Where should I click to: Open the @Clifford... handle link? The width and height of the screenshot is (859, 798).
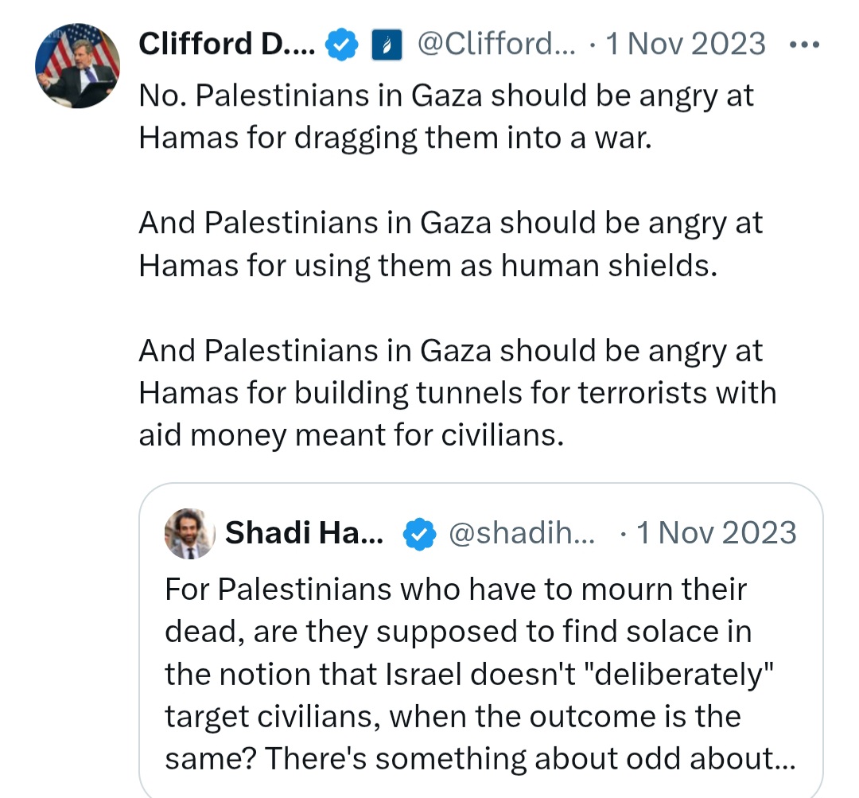496,44
